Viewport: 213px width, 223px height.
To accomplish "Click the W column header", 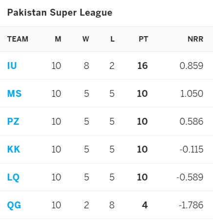I will point(85,39).
